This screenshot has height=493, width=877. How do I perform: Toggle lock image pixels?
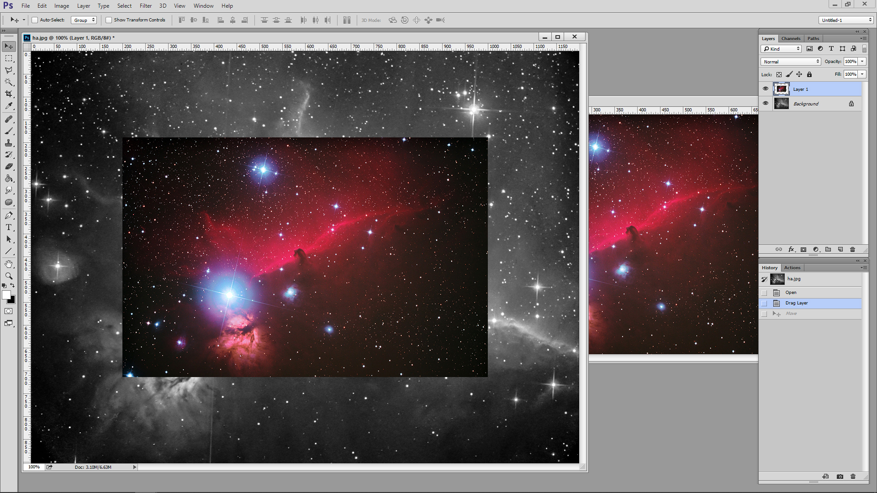[789, 74]
